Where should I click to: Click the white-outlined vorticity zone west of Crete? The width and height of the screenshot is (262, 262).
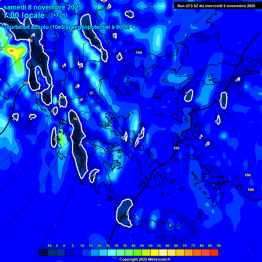(x=125, y=213)
